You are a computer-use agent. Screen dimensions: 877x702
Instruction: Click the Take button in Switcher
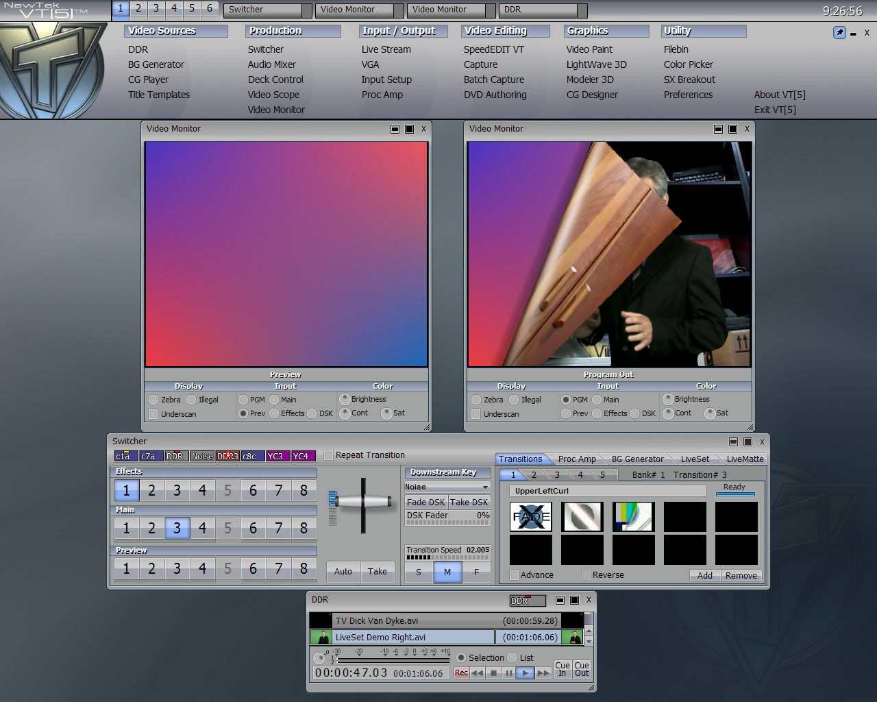tap(378, 571)
